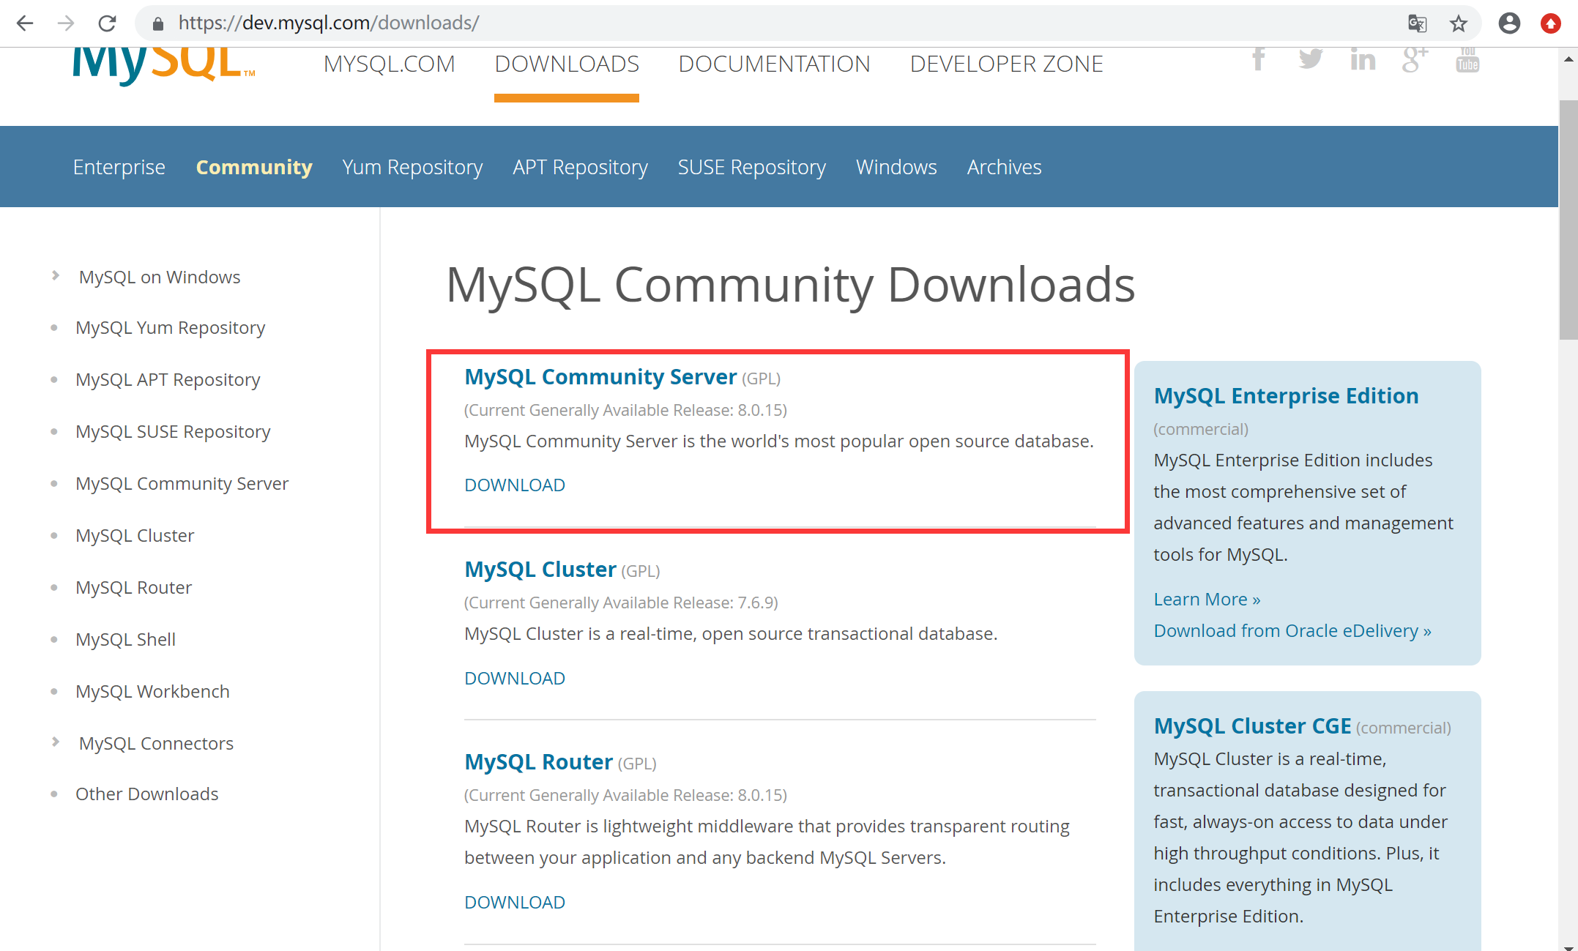Click DOWNLOAD under MySQL Community Server
This screenshot has width=1578, height=951.
point(515,485)
